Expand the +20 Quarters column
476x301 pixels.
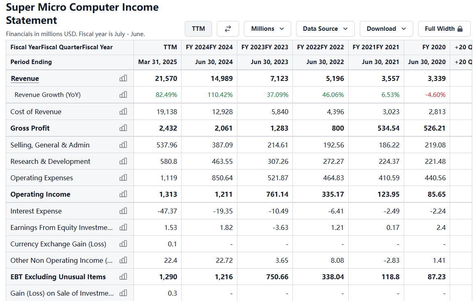(463, 47)
